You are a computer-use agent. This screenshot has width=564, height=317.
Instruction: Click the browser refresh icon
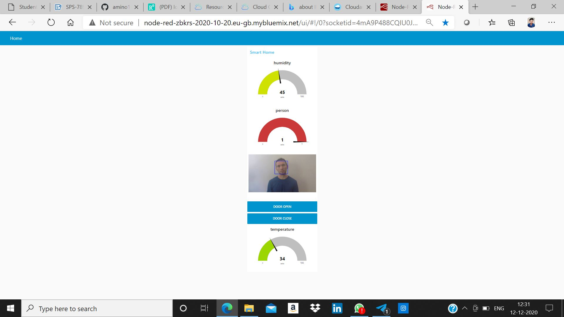[x=51, y=23]
